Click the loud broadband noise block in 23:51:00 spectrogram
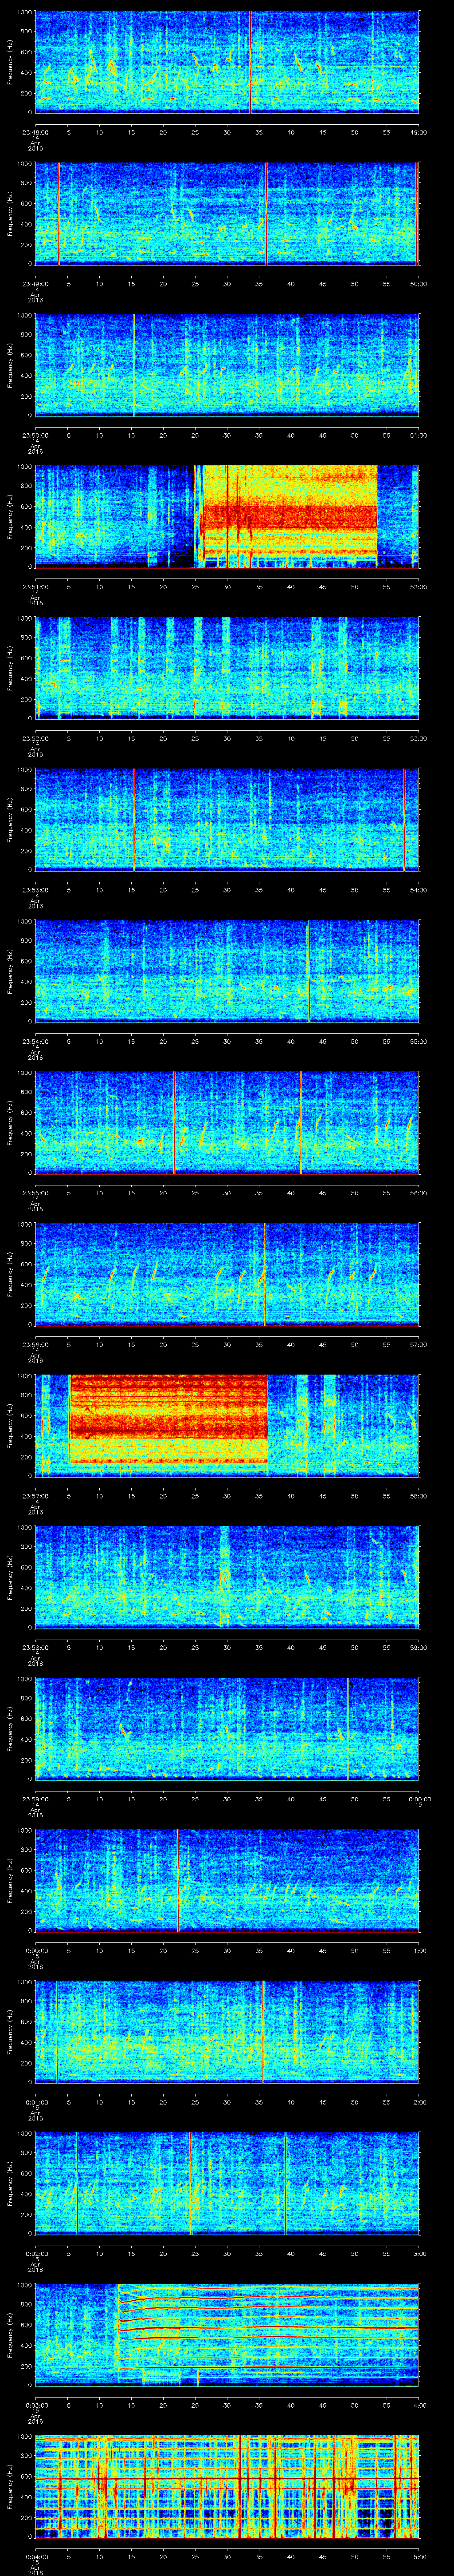This screenshot has width=454, height=2576. (290, 516)
